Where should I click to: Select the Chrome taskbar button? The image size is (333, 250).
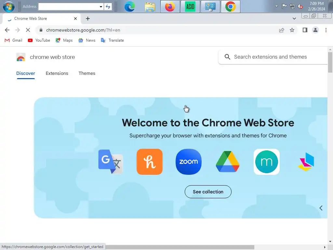pos(231,7)
